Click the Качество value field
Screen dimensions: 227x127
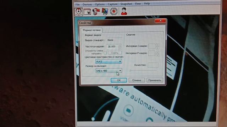pyautogui.click(x=153, y=65)
